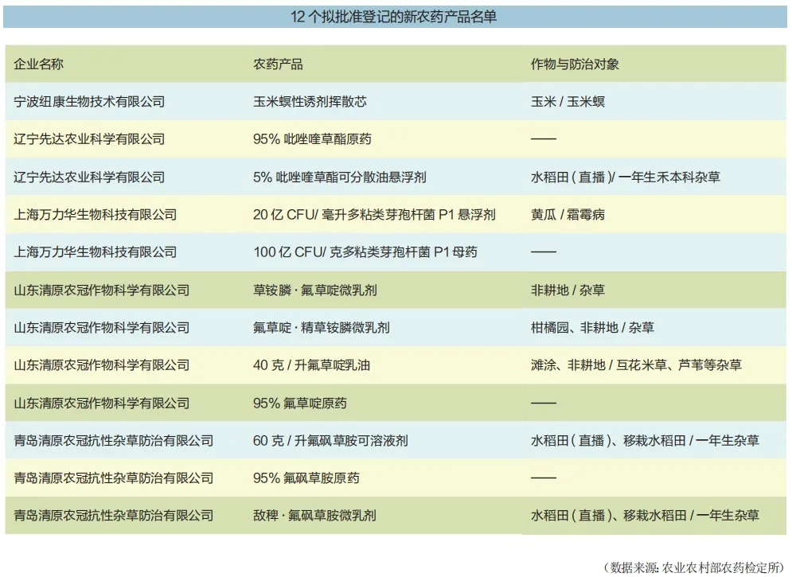Click the cell '柑橘园、非耕地 / 杂草'
This screenshot has height=577, width=792.
(x=592, y=328)
